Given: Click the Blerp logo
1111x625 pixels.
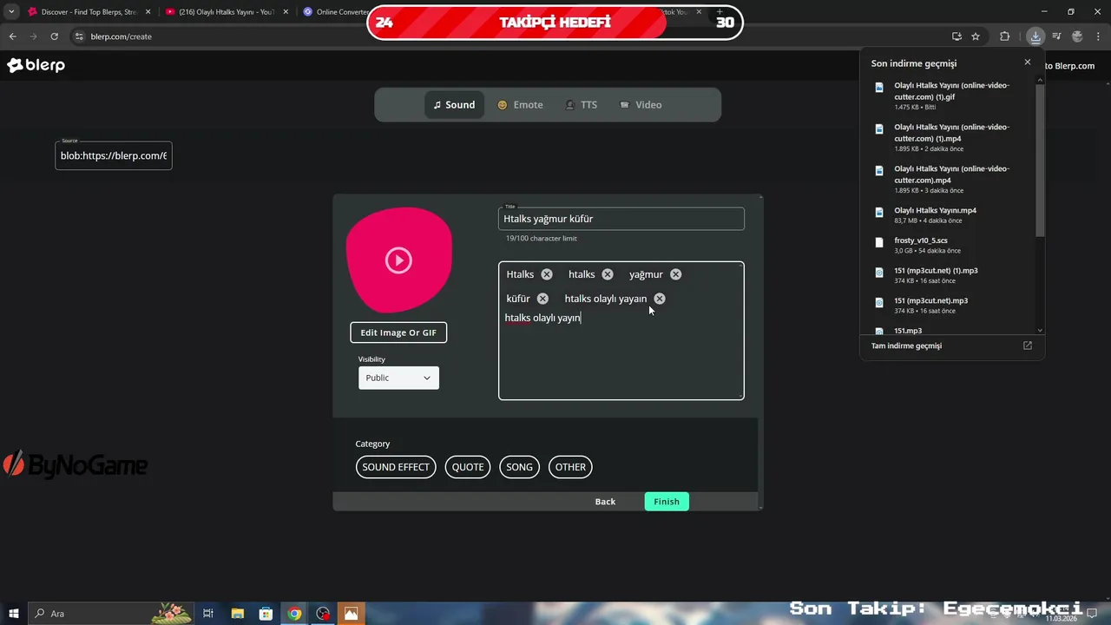Looking at the screenshot, I should pos(36,65).
